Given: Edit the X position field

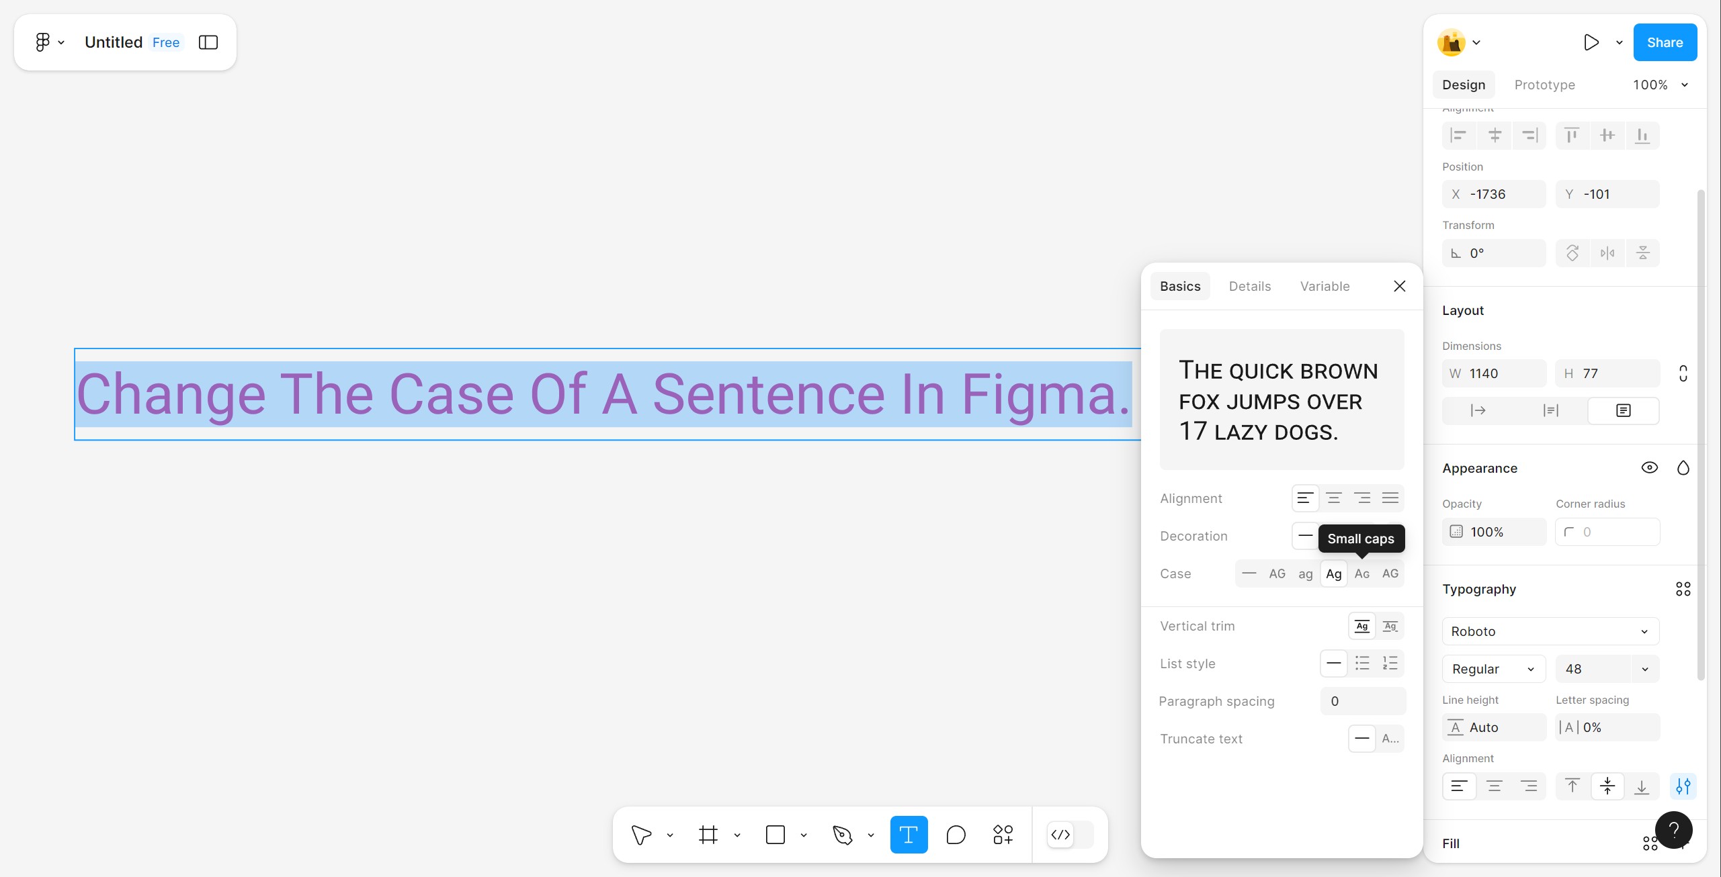Looking at the screenshot, I should click(1494, 194).
